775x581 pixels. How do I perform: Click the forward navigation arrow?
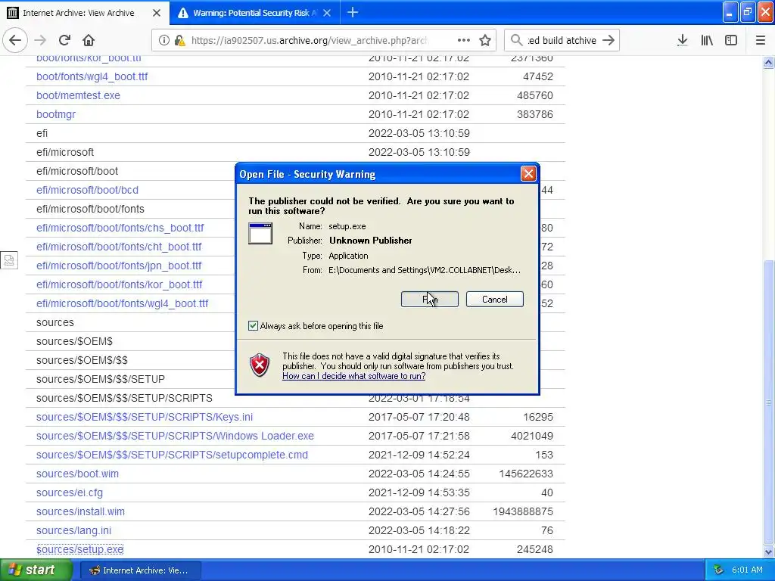[x=41, y=40]
